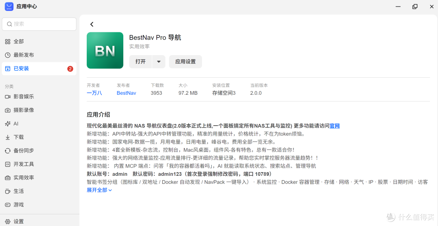Browse the 摄影录像 category
The height and width of the screenshot is (226, 438).
point(39,110)
